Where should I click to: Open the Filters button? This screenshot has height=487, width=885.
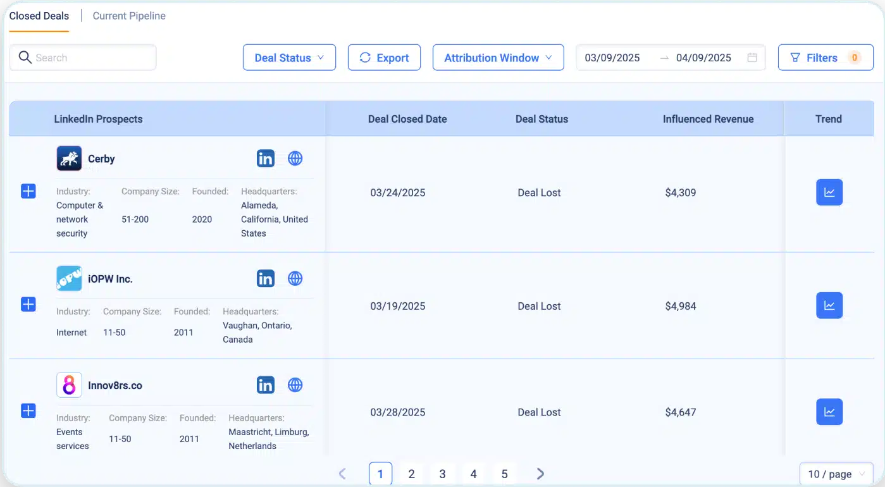[x=825, y=58]
